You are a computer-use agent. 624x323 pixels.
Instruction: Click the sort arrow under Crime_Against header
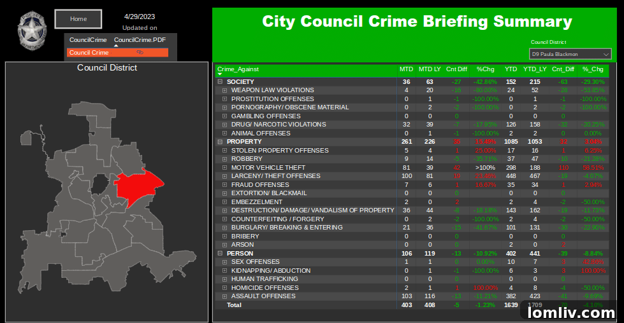pyautogui.click(x=220, y=74)
